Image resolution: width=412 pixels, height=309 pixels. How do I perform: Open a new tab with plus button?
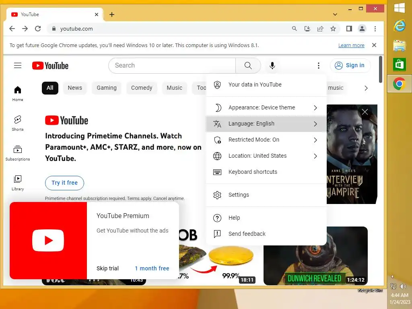(112, 14)
